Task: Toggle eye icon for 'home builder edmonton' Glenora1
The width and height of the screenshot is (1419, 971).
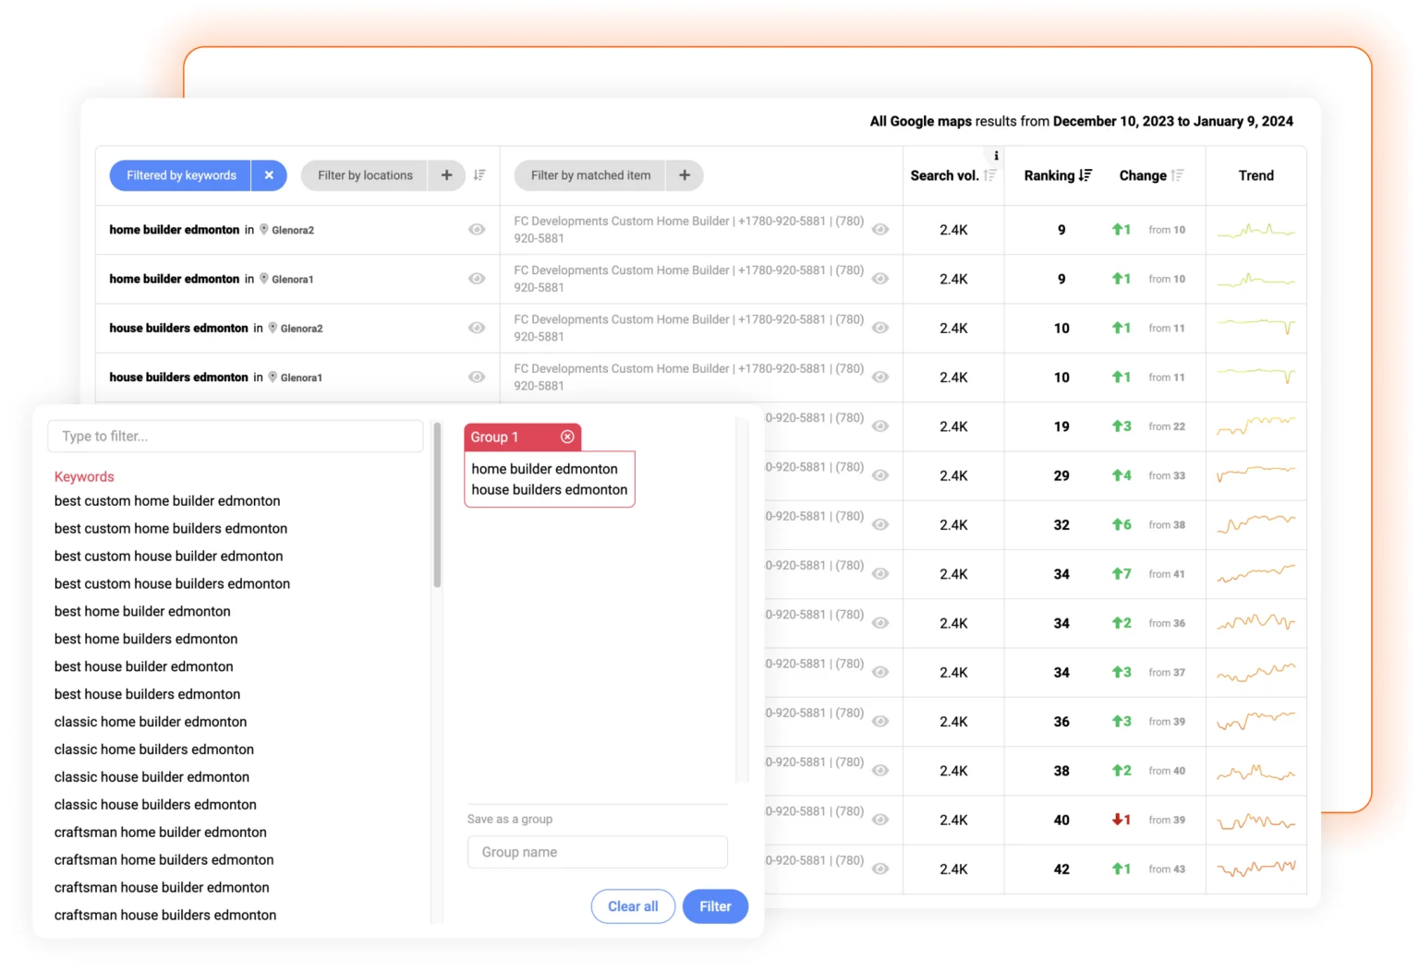Action: pos(477,279)
